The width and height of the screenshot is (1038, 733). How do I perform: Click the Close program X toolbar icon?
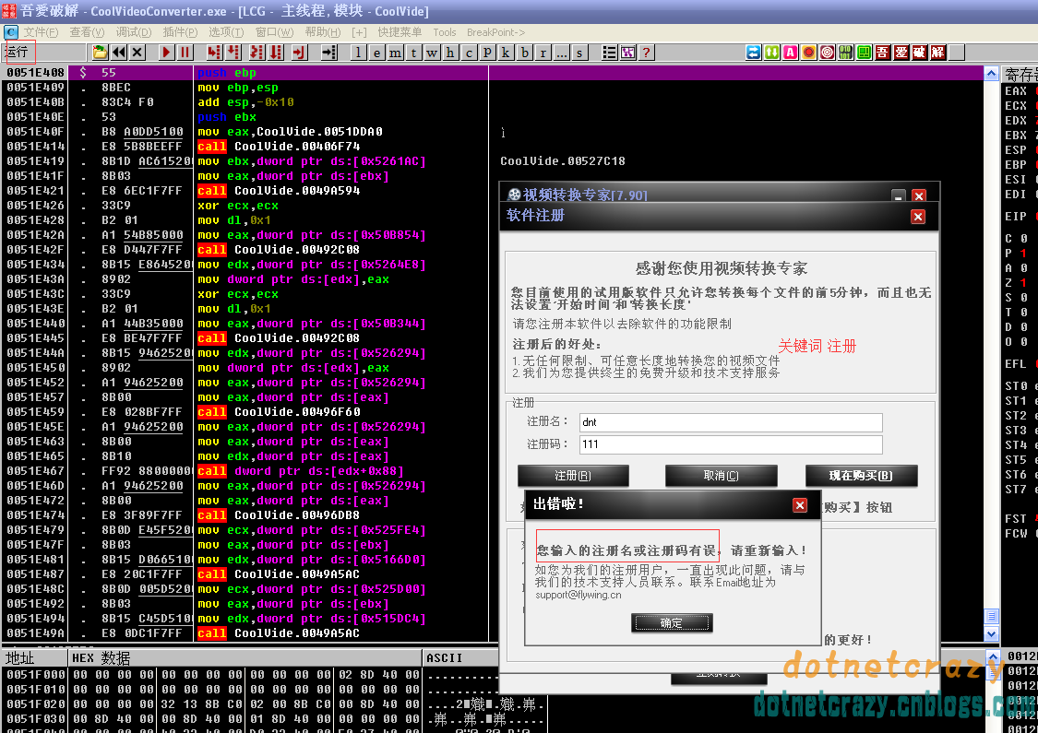[x=137, y=53]
